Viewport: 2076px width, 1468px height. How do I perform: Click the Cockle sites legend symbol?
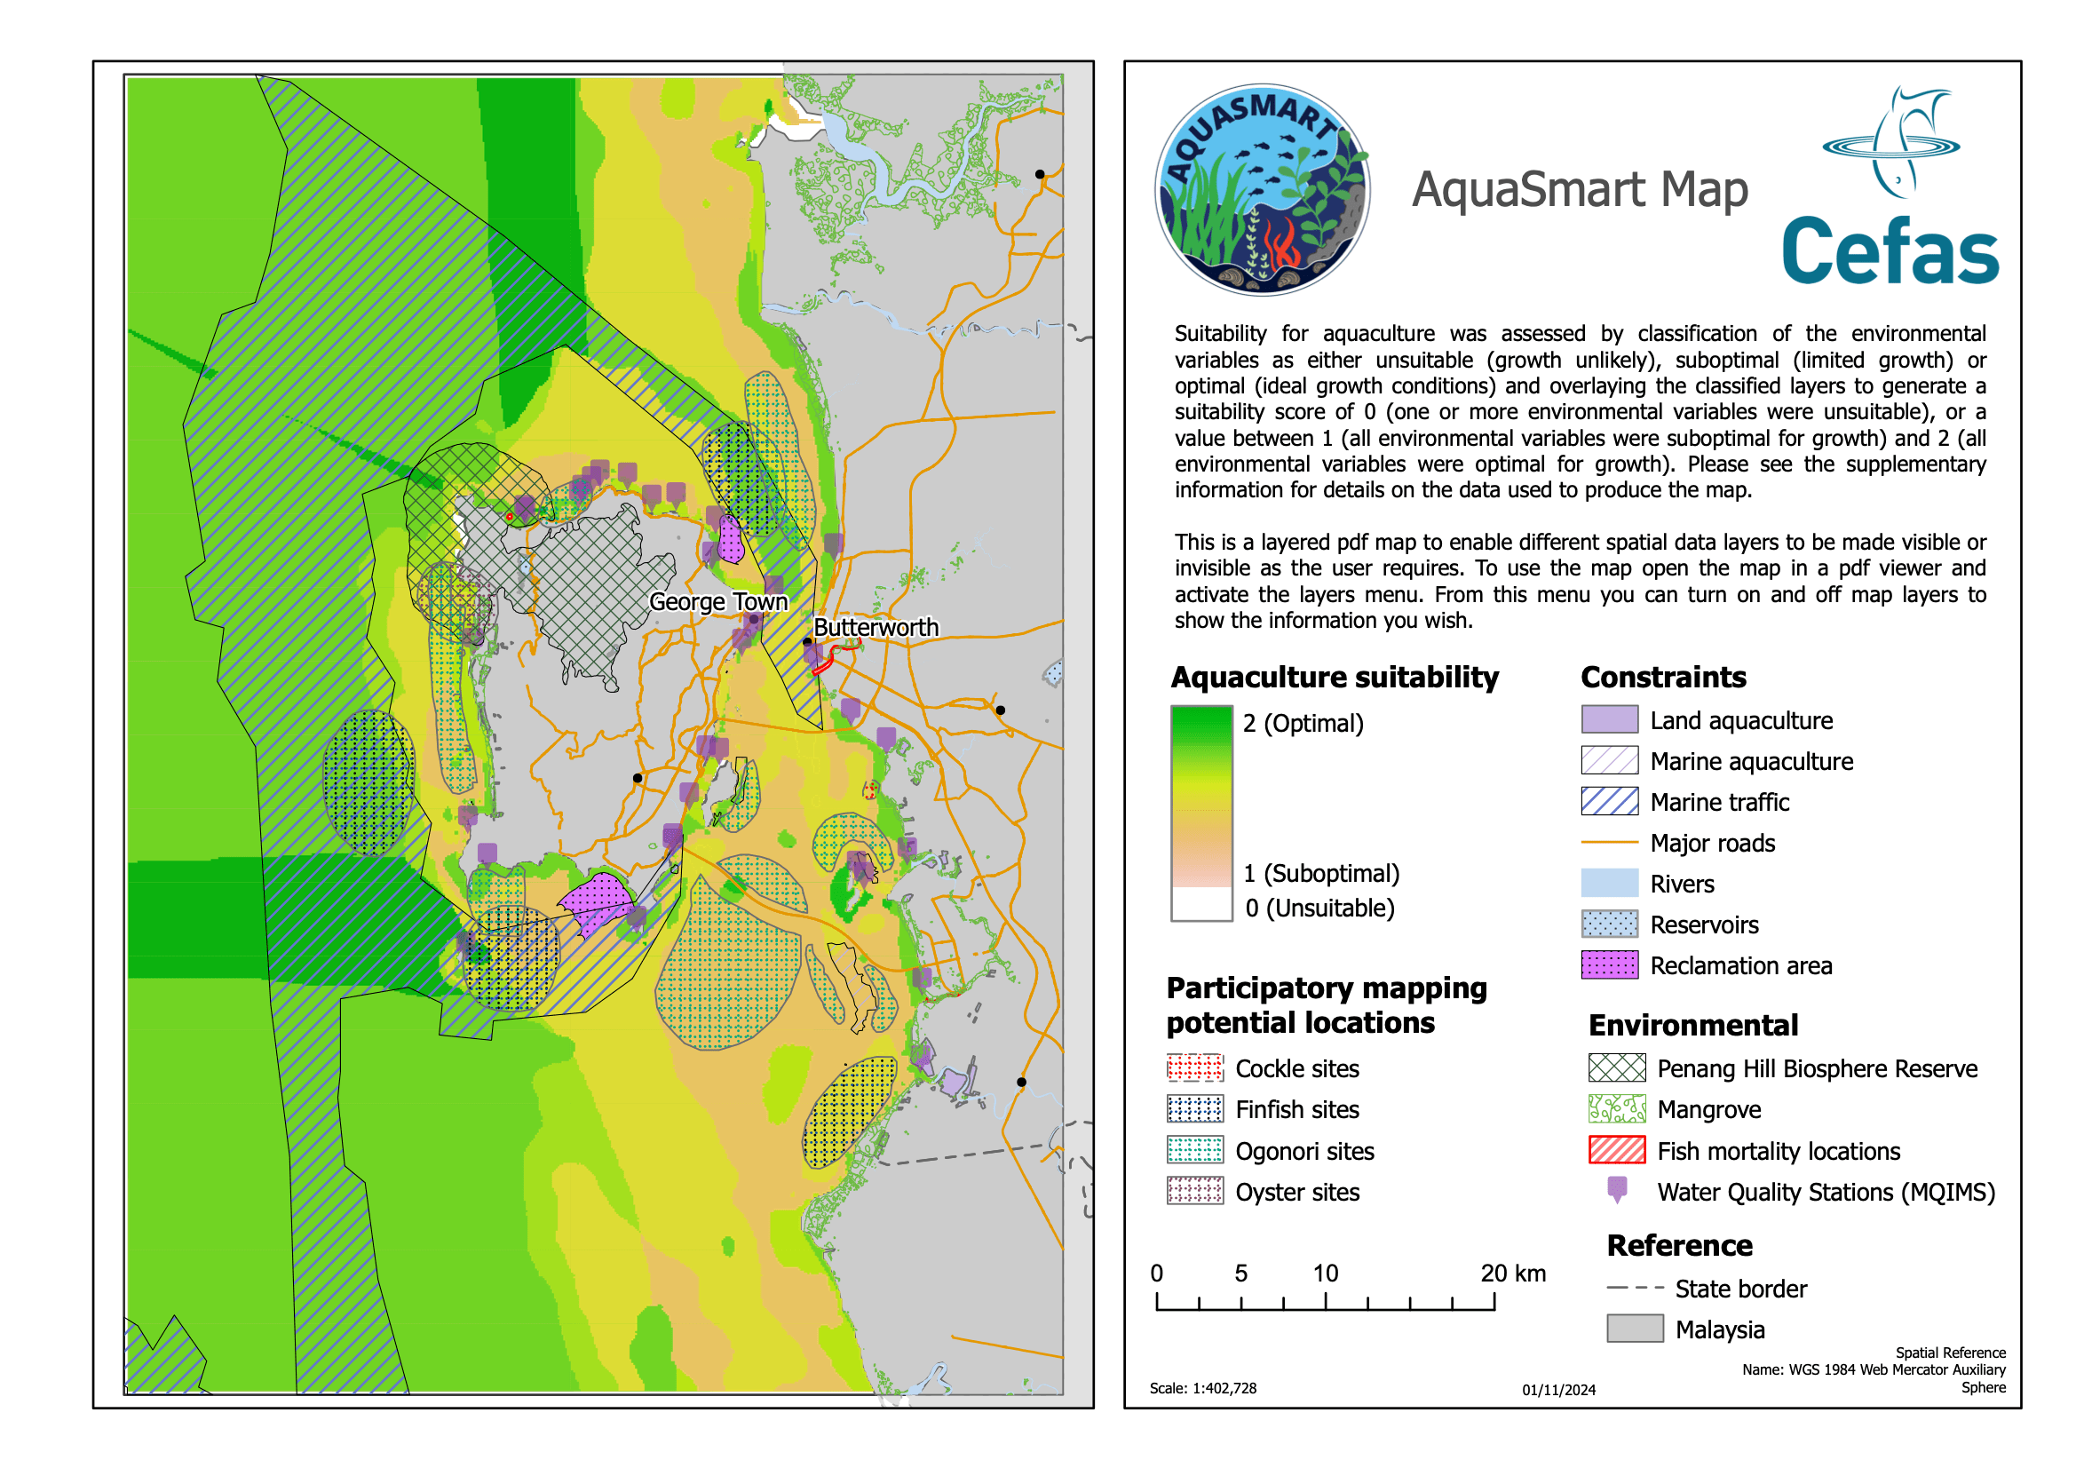click(1194, 1068)
